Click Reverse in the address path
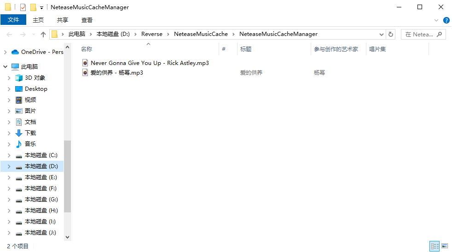The image size is (452, 252). (x=151, y=34)
